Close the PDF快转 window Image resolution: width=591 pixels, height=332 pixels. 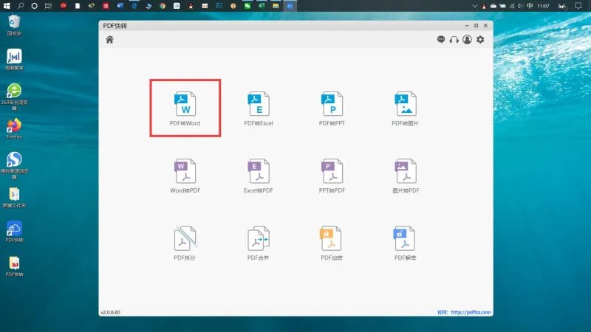pyautogui.click(x=485, y=26)
